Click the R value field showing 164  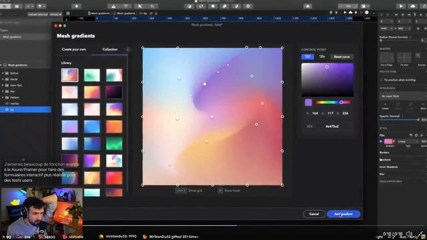click(315, 113)
